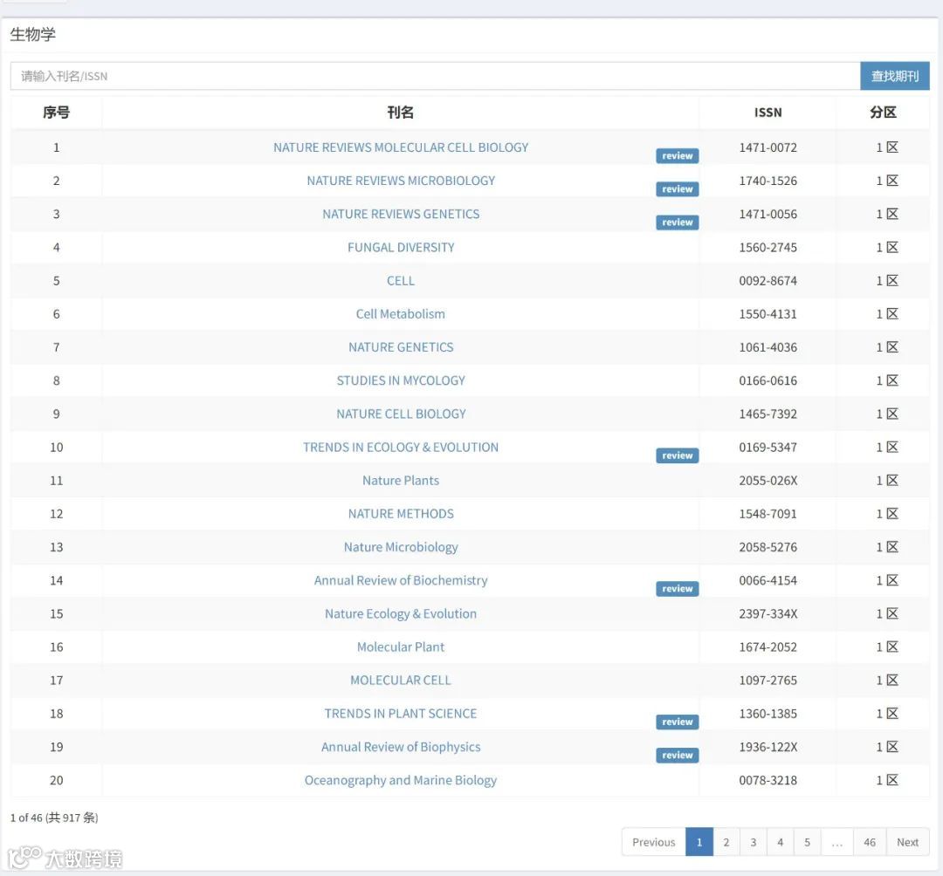
Task: Select ISSN value 2055-026X
Action: pos(768,481)
